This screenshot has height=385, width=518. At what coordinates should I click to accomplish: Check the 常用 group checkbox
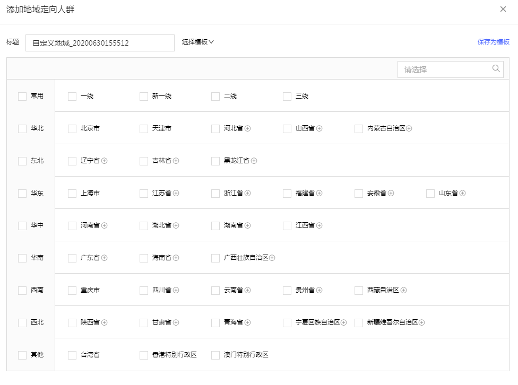coord(22,97)
